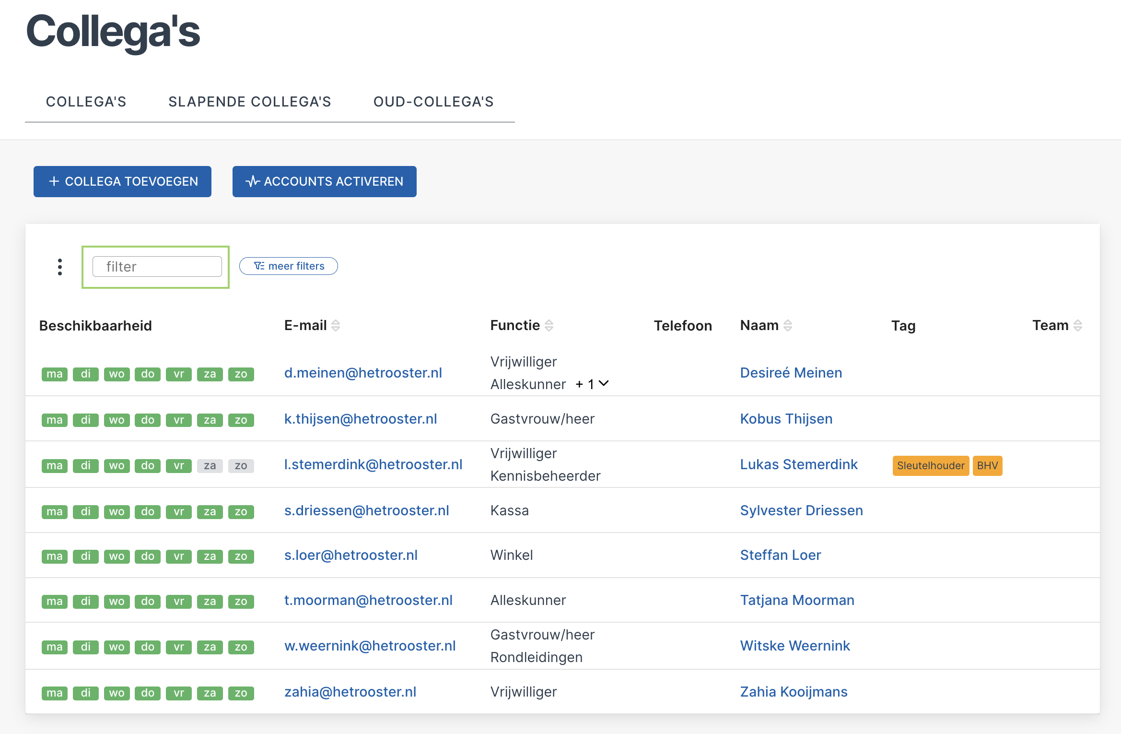Viewport: 1121px width, 734px height.
Task: Open Witske Weernink's profile
Action: (x=795, y=646)
